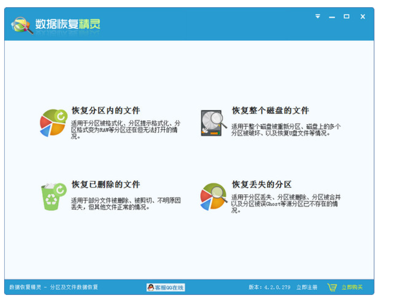Select the pie chart partition file recovery icon
This screenshot has height=297, width=395.
(53, 123)
